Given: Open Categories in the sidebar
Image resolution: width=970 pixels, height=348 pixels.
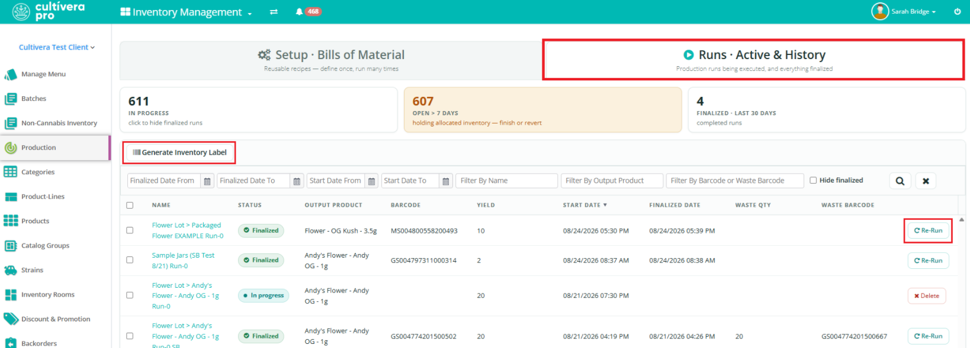Looking at the screenshot, I should point(38,173).
